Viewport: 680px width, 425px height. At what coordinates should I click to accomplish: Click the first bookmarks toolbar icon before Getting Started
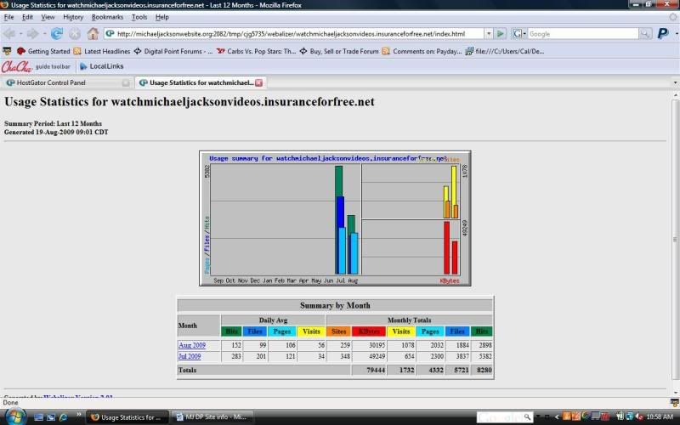tap(7, 51)
